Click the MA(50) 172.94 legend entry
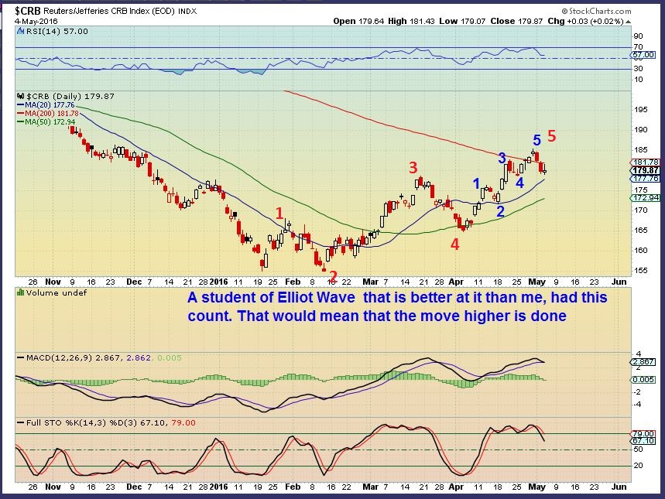The width and height of the screenshot is (665, 499). click(x=50, y=121)
